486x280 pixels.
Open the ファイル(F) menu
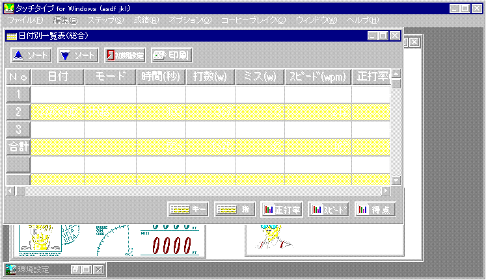25,20
